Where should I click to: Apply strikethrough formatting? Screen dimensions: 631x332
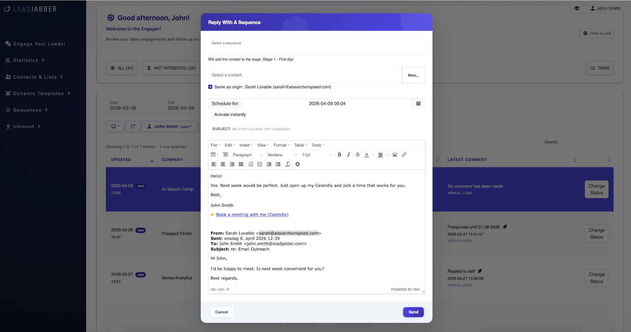click(x=358, y=155)
